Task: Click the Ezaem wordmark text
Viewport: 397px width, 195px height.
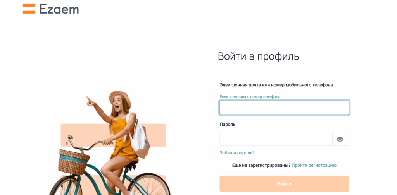Action: pyautogui.click(x=59, y=9)
